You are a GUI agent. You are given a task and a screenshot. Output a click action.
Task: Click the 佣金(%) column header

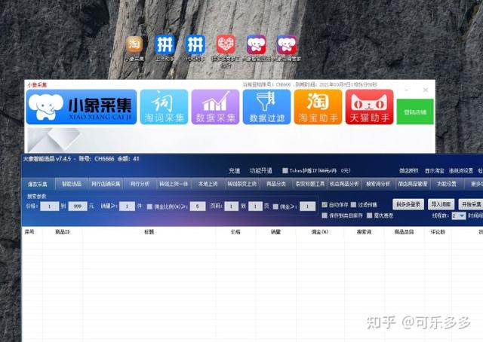click(x=320, y=232)
